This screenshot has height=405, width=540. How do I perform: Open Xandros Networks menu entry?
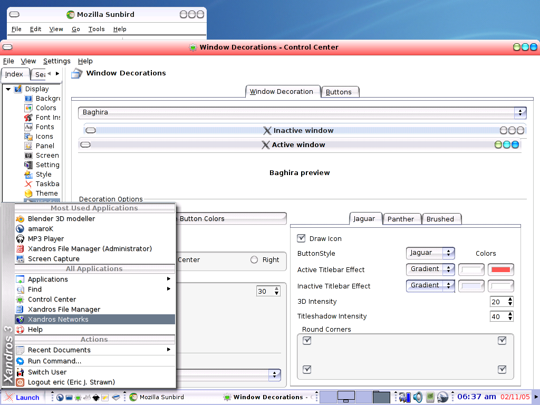tap(95, 319)
